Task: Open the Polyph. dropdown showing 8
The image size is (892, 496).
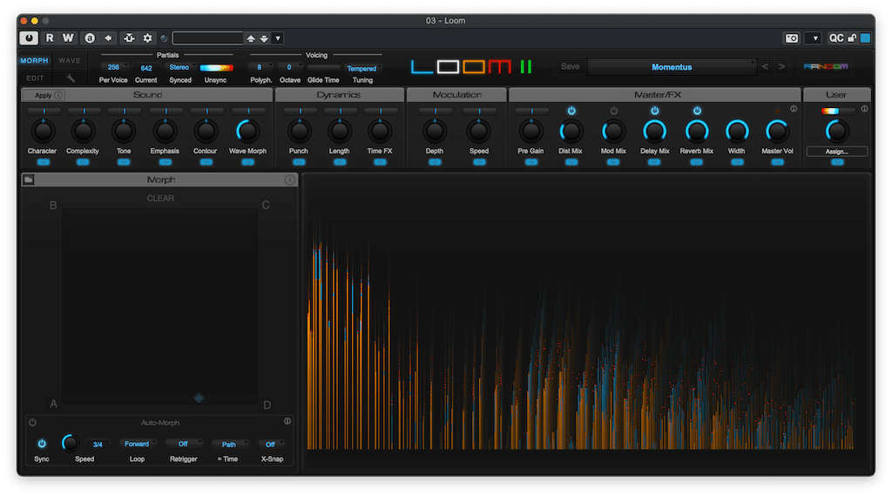Action: coord(260,67)
